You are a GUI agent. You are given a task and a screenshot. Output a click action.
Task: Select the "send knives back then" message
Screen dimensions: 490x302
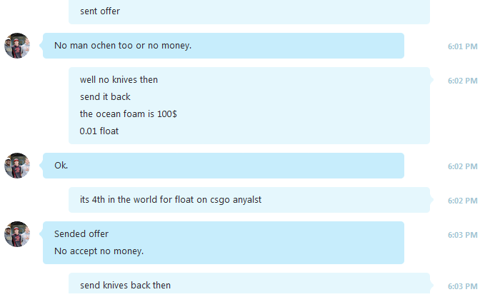249,283
